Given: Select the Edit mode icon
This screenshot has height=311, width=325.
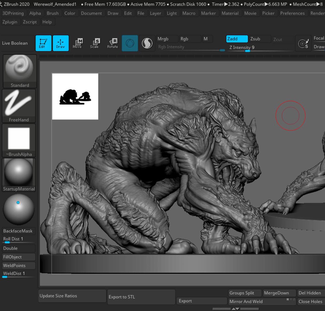Looking at the screenshot, I should click(x=43, y=43).
